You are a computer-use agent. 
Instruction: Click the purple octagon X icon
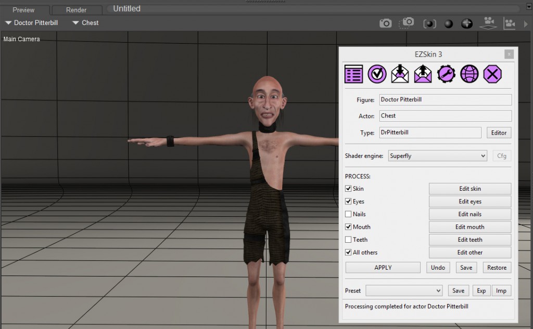tap(492, 74)
